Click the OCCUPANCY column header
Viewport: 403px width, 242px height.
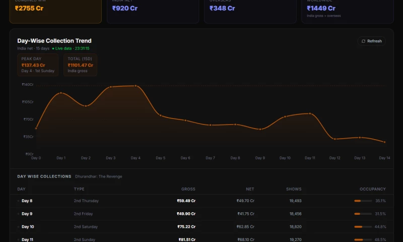pyautogui.click(x=373, y=189)
